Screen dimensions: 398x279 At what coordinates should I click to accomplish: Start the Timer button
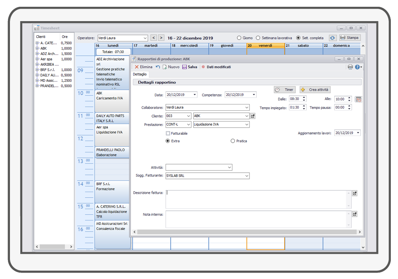285,90
